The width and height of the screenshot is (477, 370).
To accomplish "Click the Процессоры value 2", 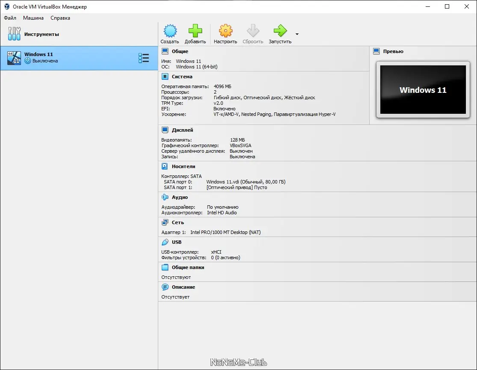I will coord(215,92).
